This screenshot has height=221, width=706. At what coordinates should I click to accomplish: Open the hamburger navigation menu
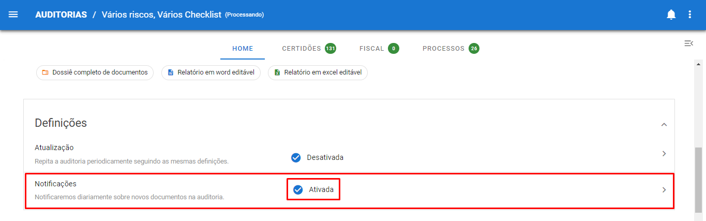coord(13,14)
